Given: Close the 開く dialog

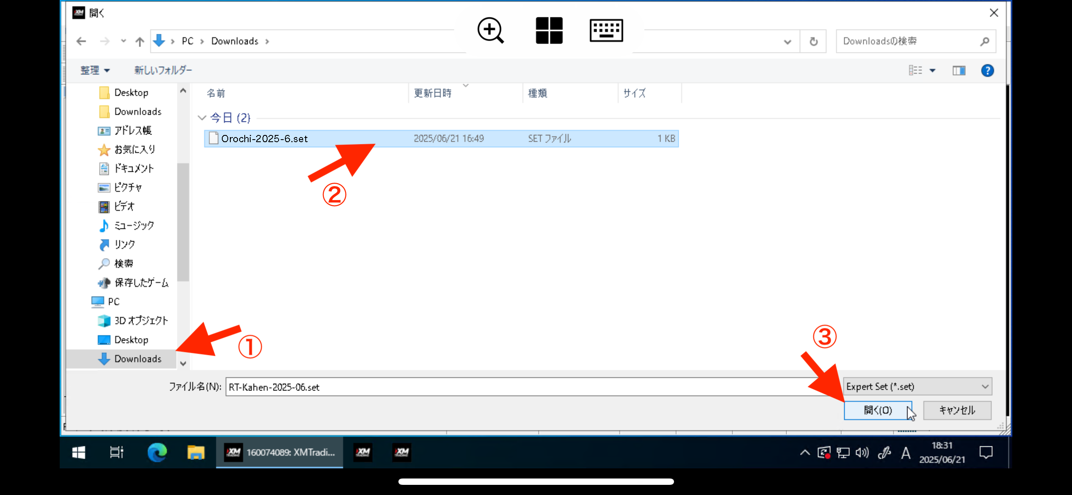Looking at the screenshot, I should [x=994, y=13].
